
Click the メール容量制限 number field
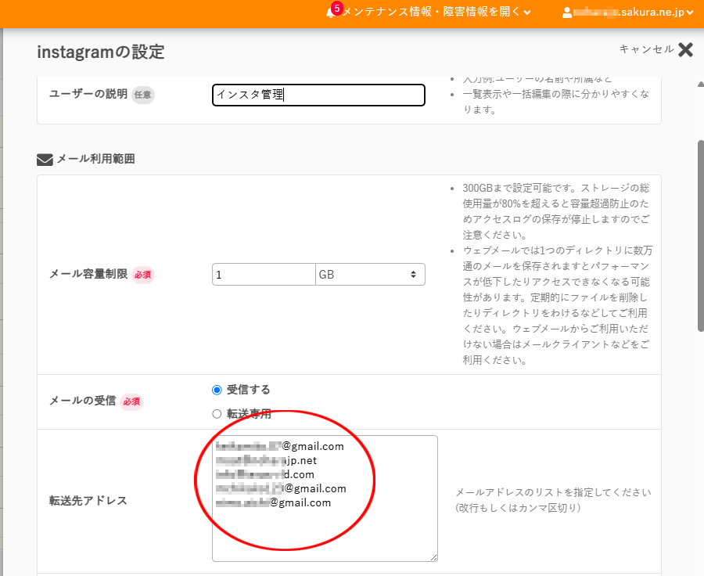click(x=264, y=274)
